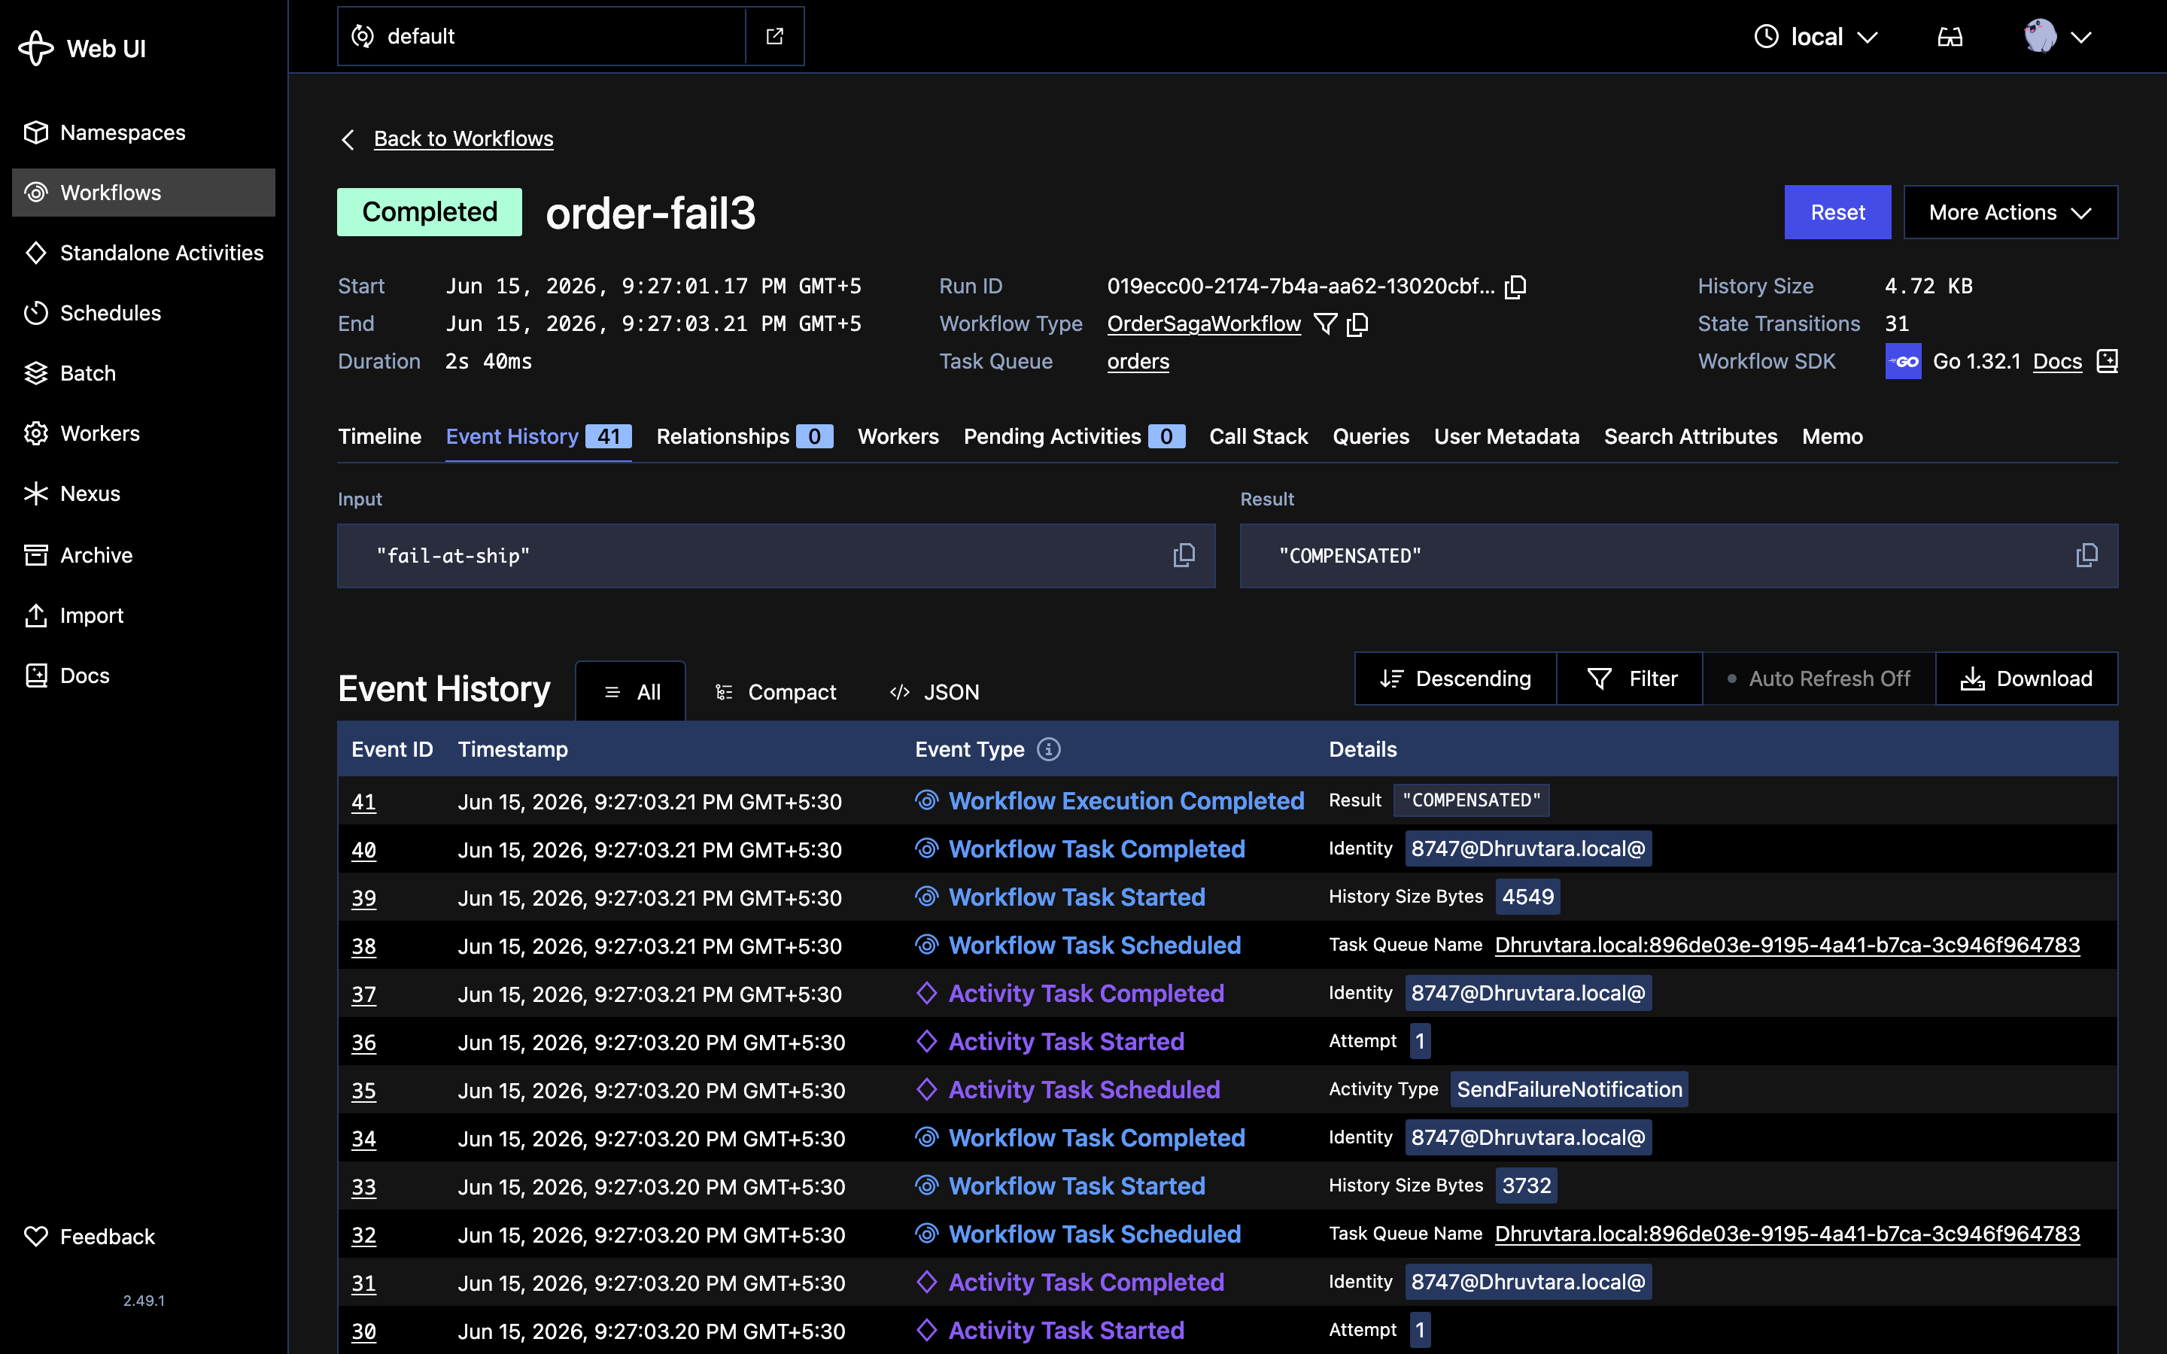Click the sidebar Docs book icon
Screen dimensions: 2167x1354
click(36, 675)
